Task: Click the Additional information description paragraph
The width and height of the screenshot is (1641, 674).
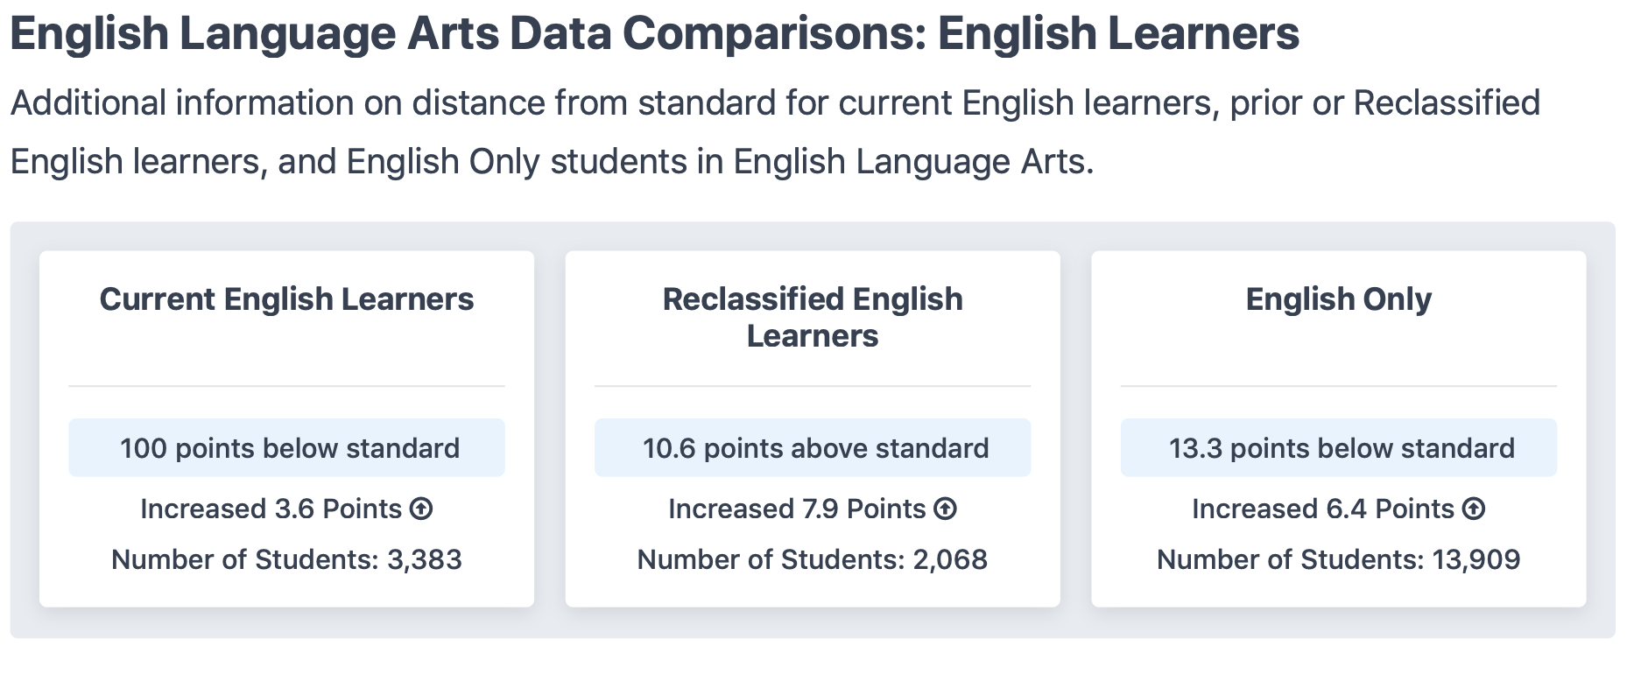Action: [775, 132]
